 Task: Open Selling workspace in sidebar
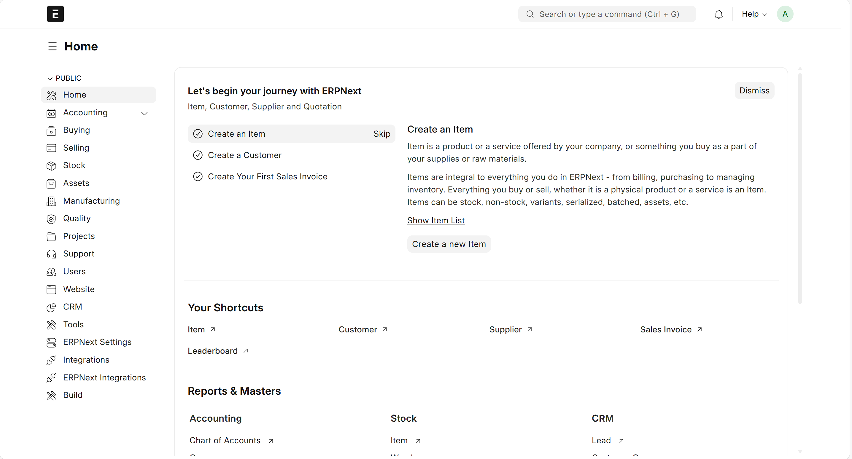[76, 148]
